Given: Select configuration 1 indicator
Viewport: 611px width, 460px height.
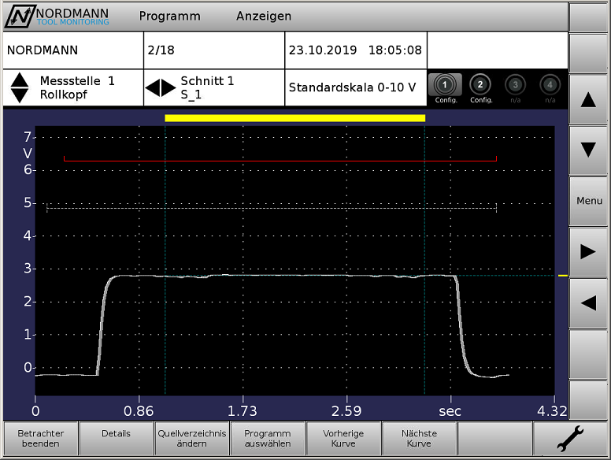Looking at the screenshot, I should coord(445,88).
